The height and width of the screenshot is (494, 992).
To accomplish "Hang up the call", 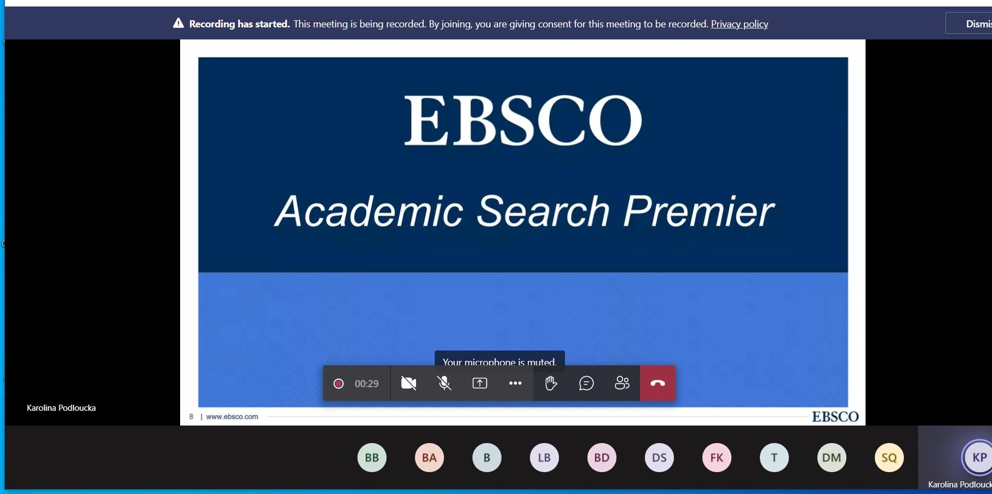I will tap(658, 383).
